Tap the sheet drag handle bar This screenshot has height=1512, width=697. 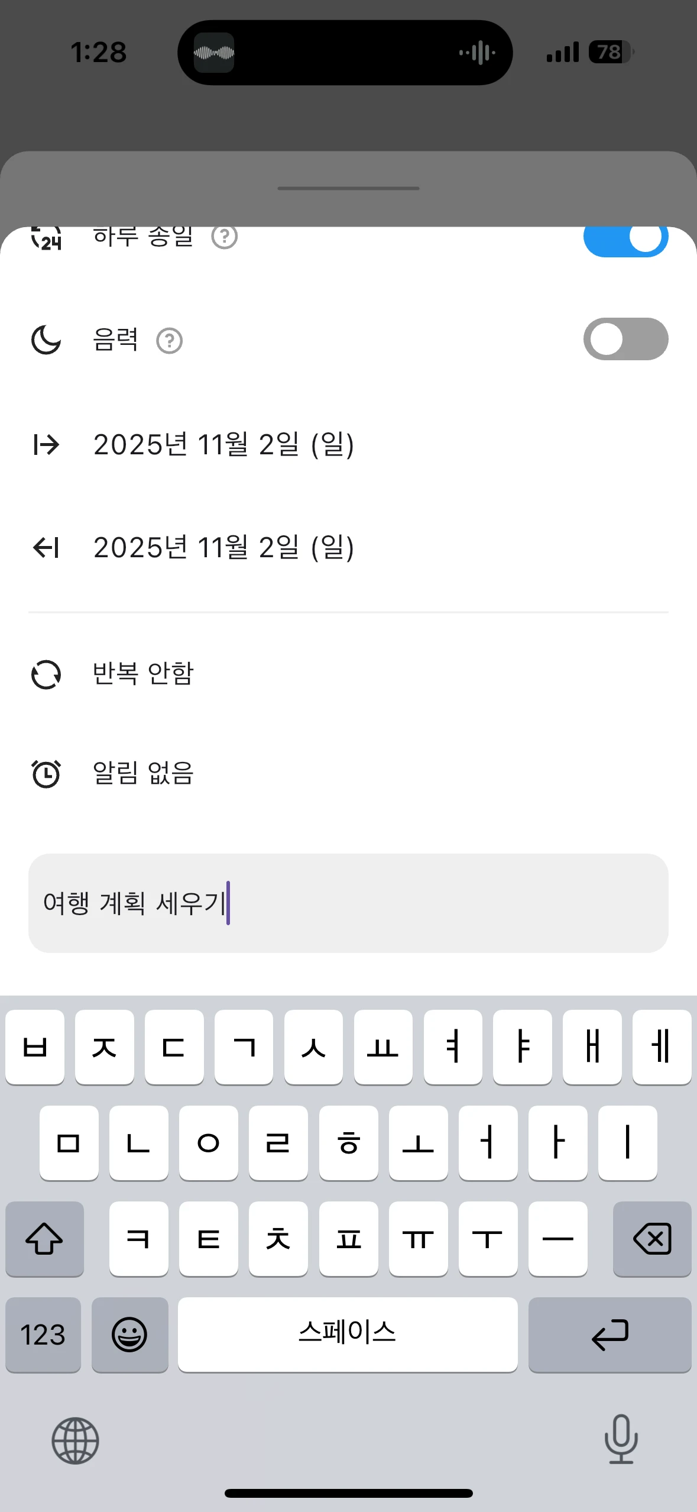tap(348, 189)
